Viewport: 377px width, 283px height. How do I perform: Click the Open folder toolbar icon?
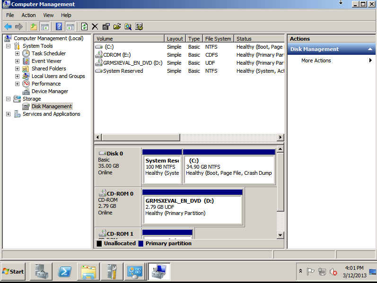pos(117,26)
